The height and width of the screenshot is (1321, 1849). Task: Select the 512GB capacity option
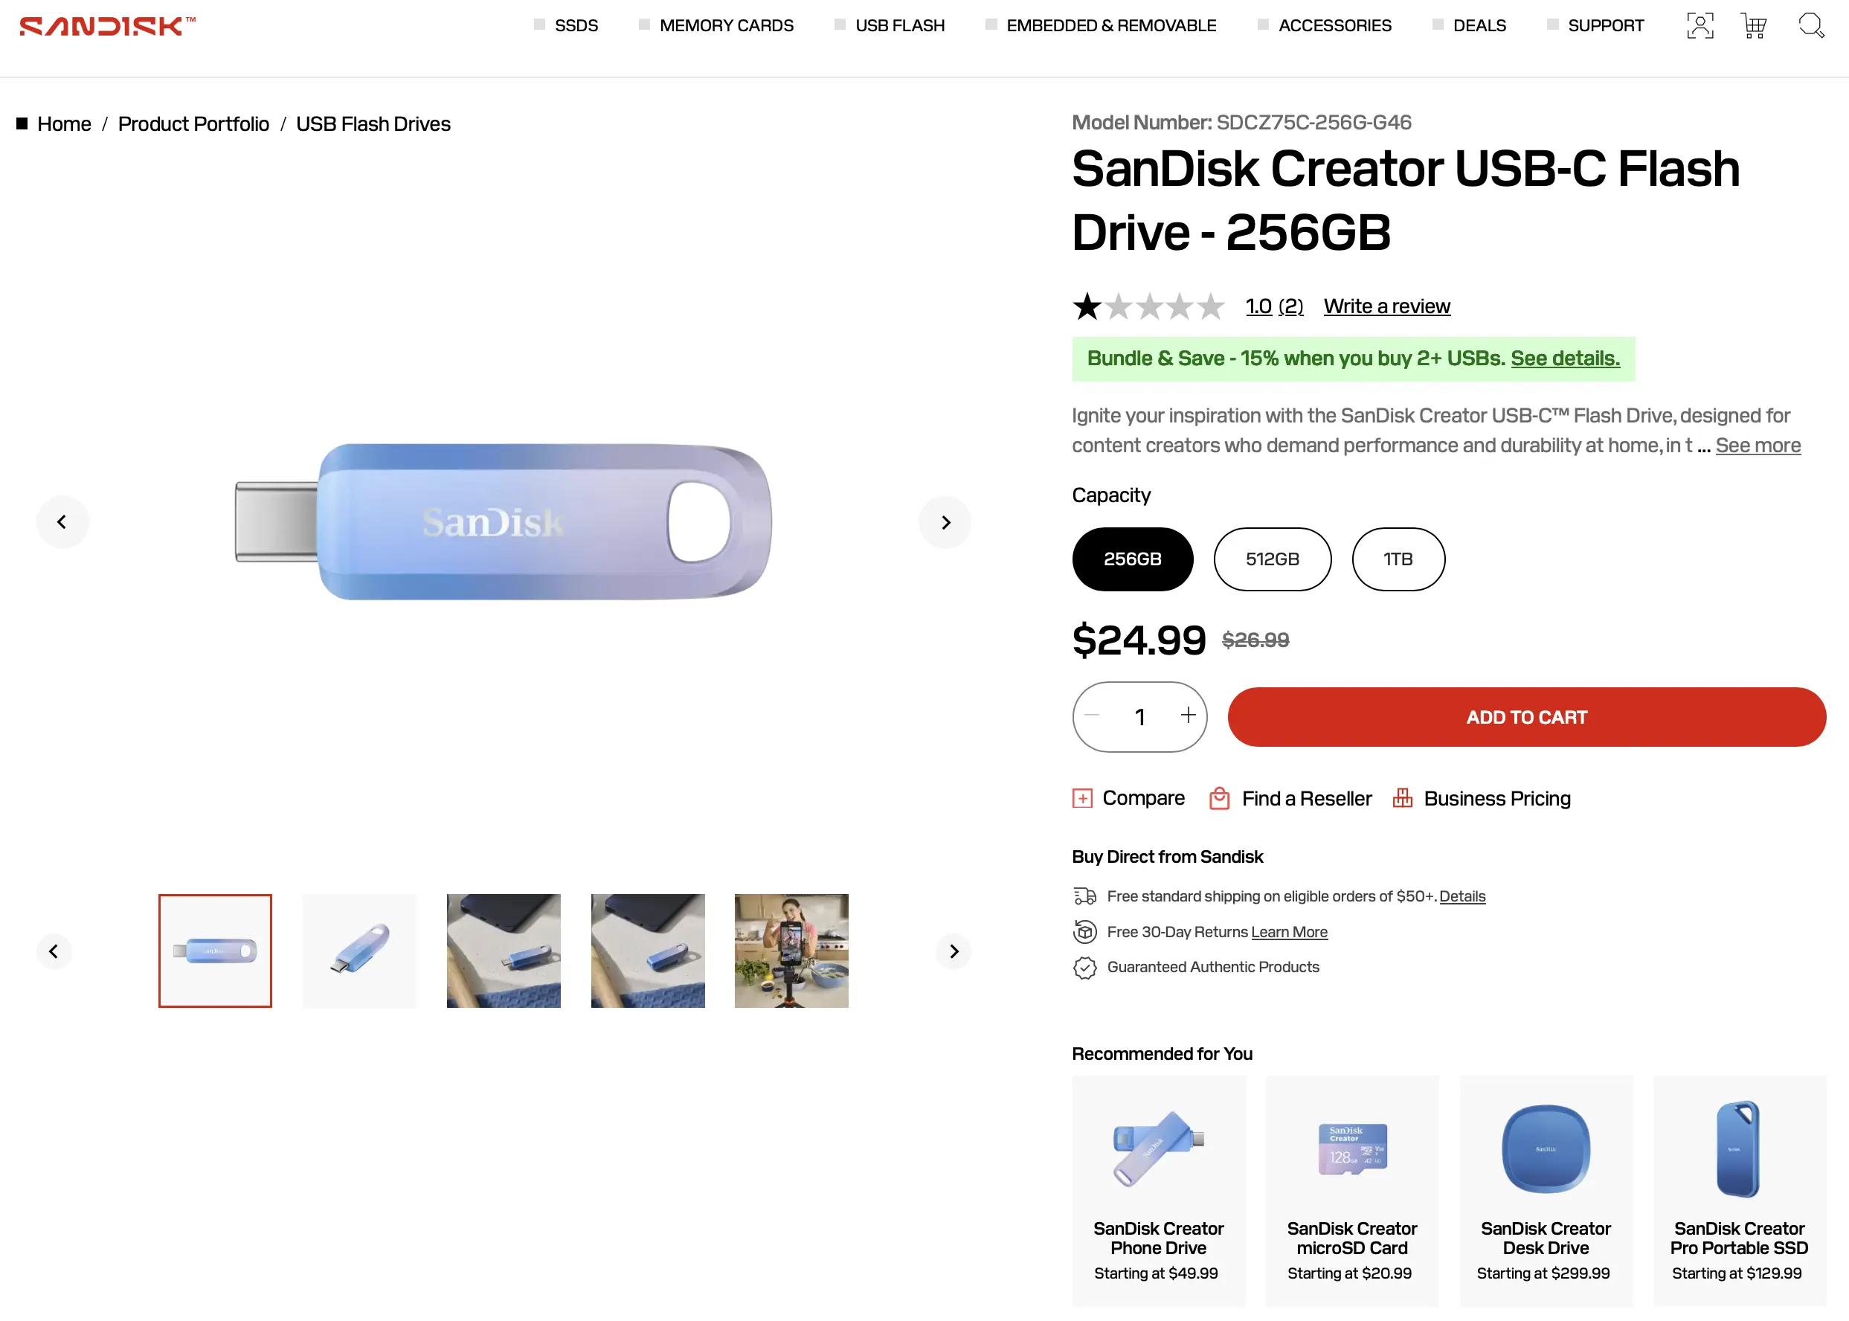click(x=1273, y=559)
